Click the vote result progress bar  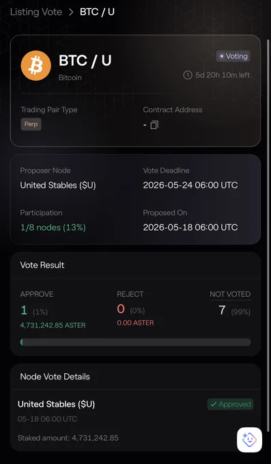(x=135, y=342)
